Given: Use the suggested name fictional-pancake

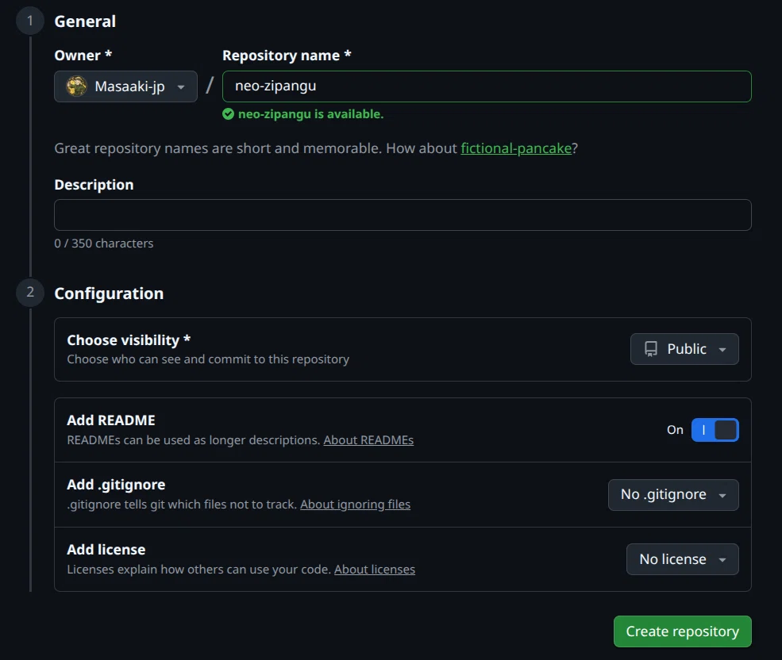Looking at the screenshot, I should point(516,148).
